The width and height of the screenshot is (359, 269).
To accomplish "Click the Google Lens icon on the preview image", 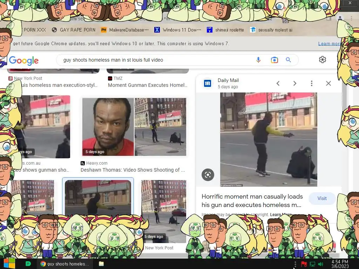I will [x=208, y=175].
